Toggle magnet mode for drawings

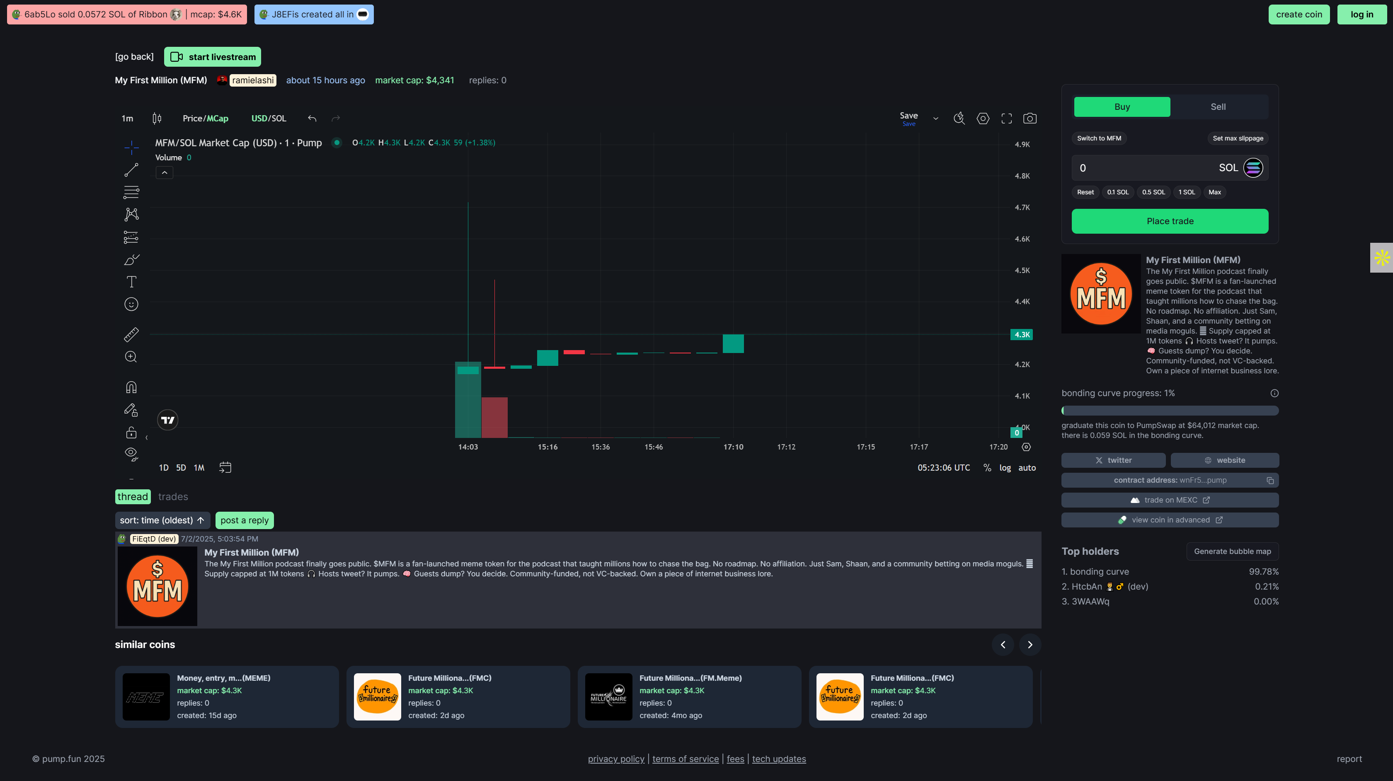pos(131,387)
